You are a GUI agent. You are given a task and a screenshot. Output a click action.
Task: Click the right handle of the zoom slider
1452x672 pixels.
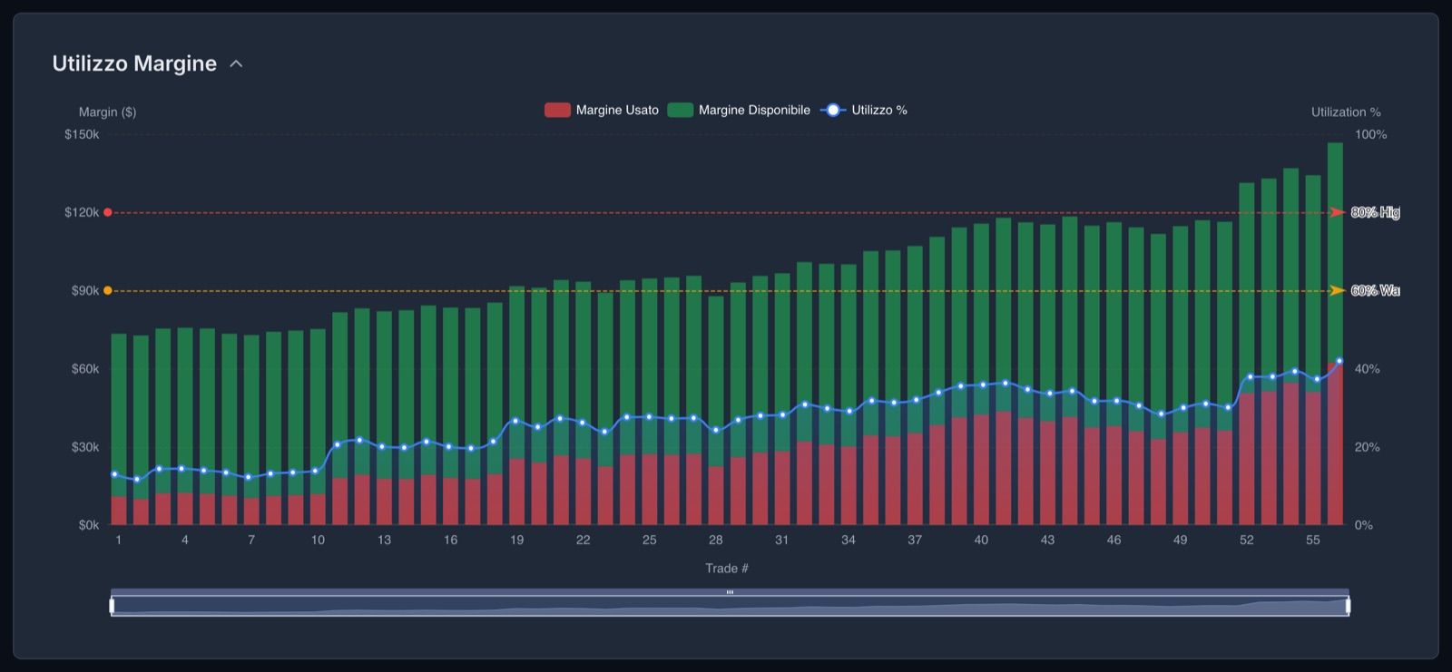tap(1349, 606)
